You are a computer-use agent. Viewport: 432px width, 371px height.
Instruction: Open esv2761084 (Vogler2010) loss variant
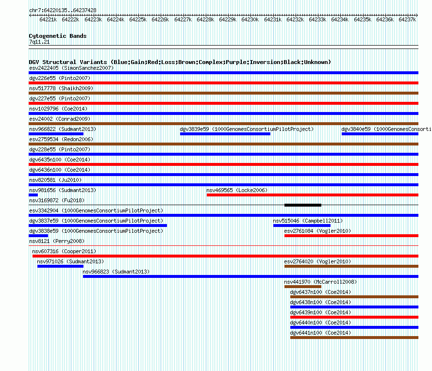tap(351, 236)
